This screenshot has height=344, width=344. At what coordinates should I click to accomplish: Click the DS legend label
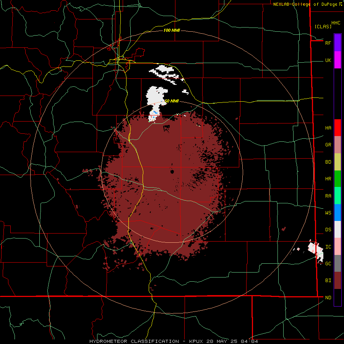[x=328, y=230]
